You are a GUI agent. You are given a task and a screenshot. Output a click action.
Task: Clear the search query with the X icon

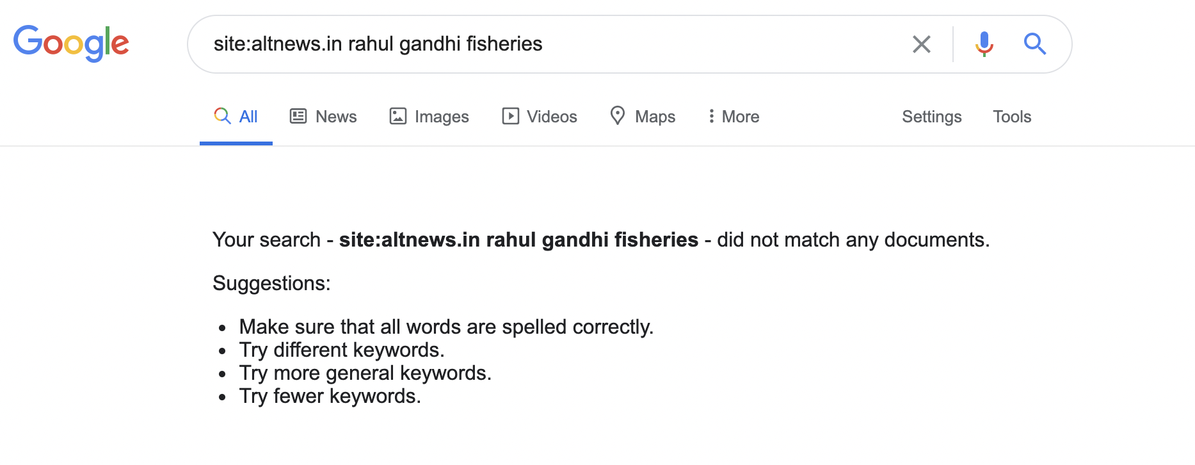921,44
